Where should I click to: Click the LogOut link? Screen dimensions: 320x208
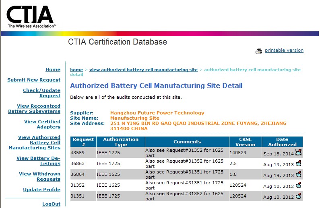click(x=51, y=204)
